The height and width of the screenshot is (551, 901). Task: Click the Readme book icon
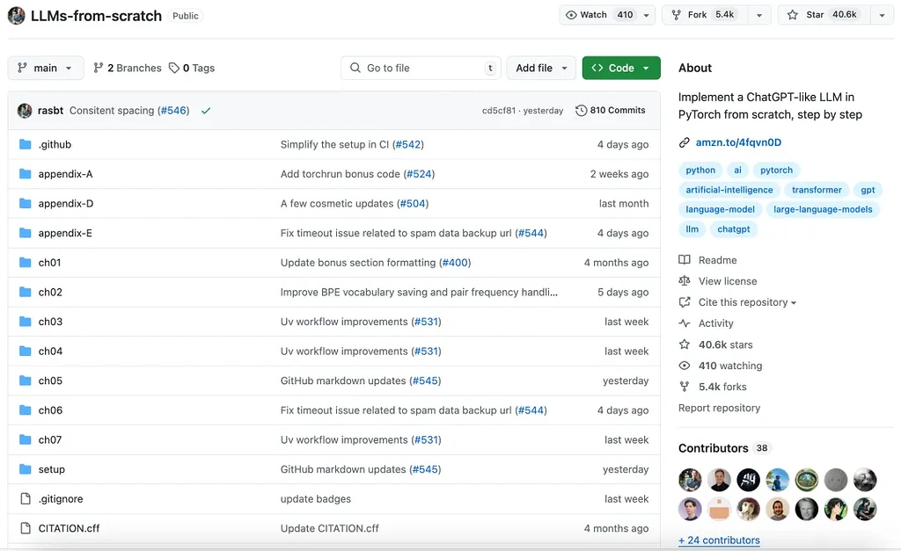[685, 259]
